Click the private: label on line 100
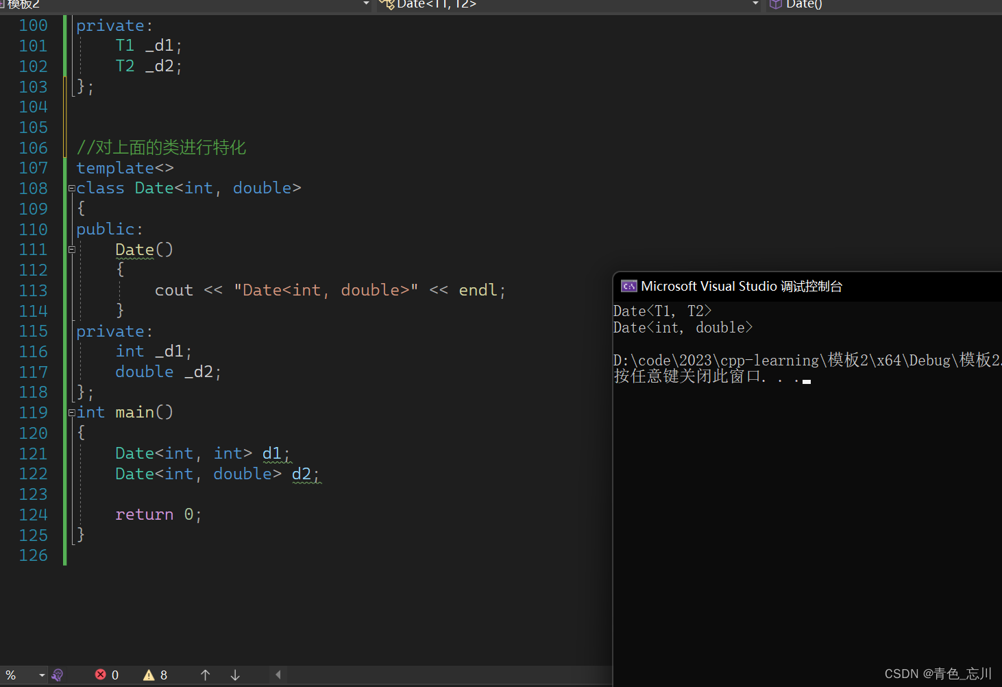The width and height of the screenshot is (1002, 687). coord(114,25)
